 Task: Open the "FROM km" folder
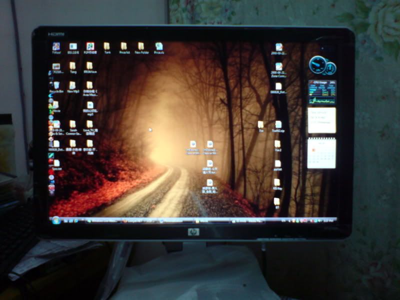[90, 65]
